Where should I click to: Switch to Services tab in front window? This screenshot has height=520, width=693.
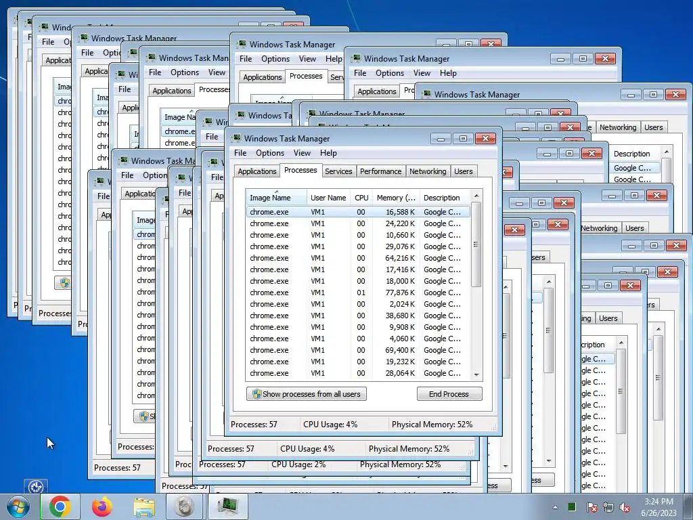[x=338, y=171]
